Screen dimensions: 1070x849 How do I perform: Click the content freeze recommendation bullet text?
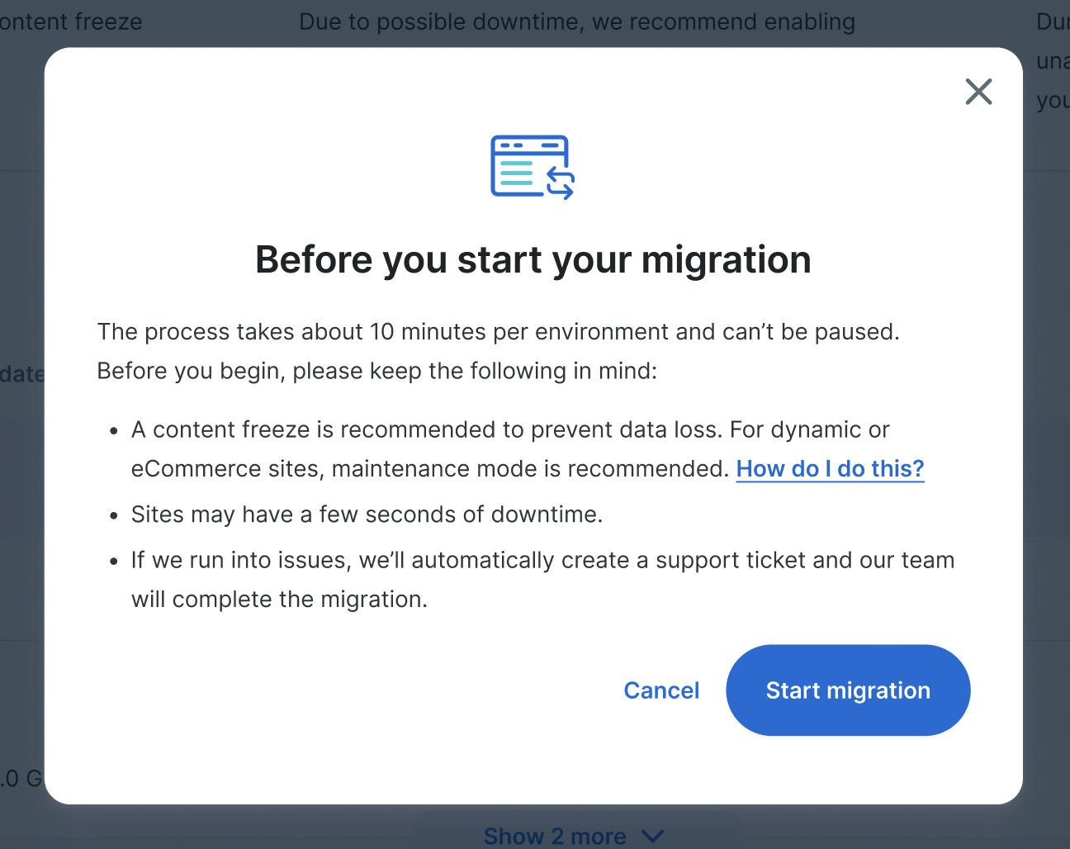tap(509, 430)
